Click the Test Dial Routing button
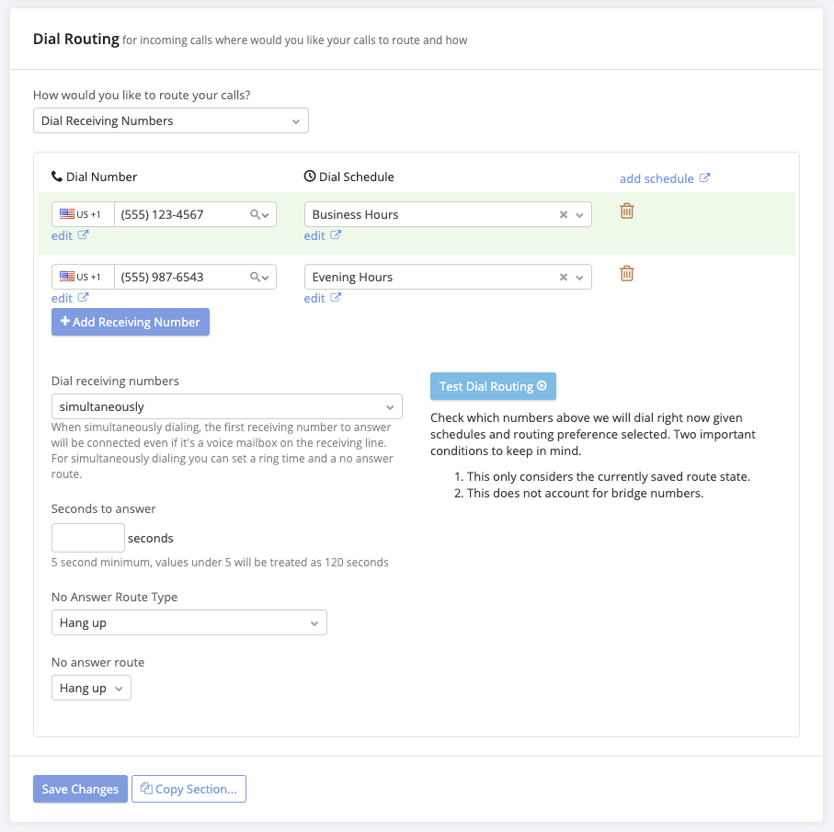Screen dimensions: 834x832 coord(493,386)
